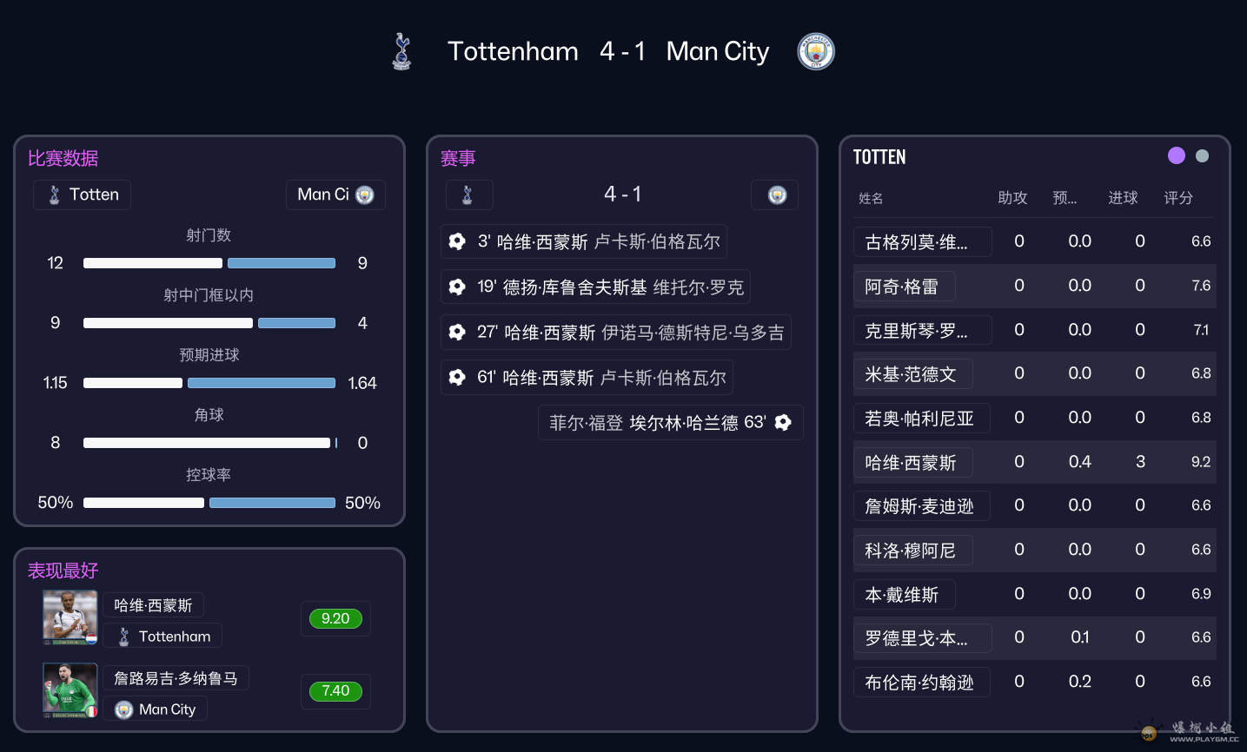Click the Tottenham crest on the Totten button
The image size is (1247, 752).
[x=54, y=195]
